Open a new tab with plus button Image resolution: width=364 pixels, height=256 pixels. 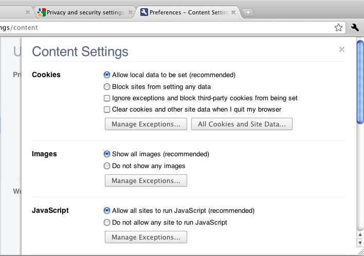248,12
